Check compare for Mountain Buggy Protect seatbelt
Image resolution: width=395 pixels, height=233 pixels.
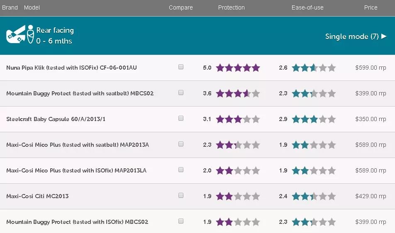pos(180,92)
